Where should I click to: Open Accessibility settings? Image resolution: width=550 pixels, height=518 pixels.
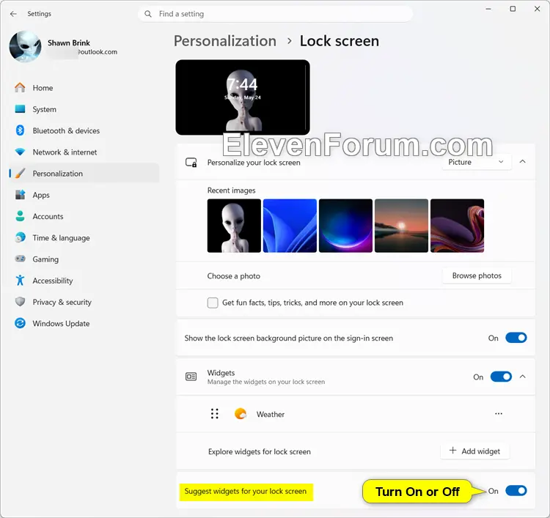[x=84, y=280]
